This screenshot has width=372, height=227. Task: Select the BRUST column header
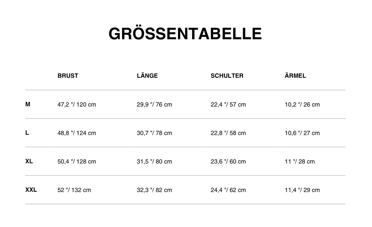click(68, 76)
